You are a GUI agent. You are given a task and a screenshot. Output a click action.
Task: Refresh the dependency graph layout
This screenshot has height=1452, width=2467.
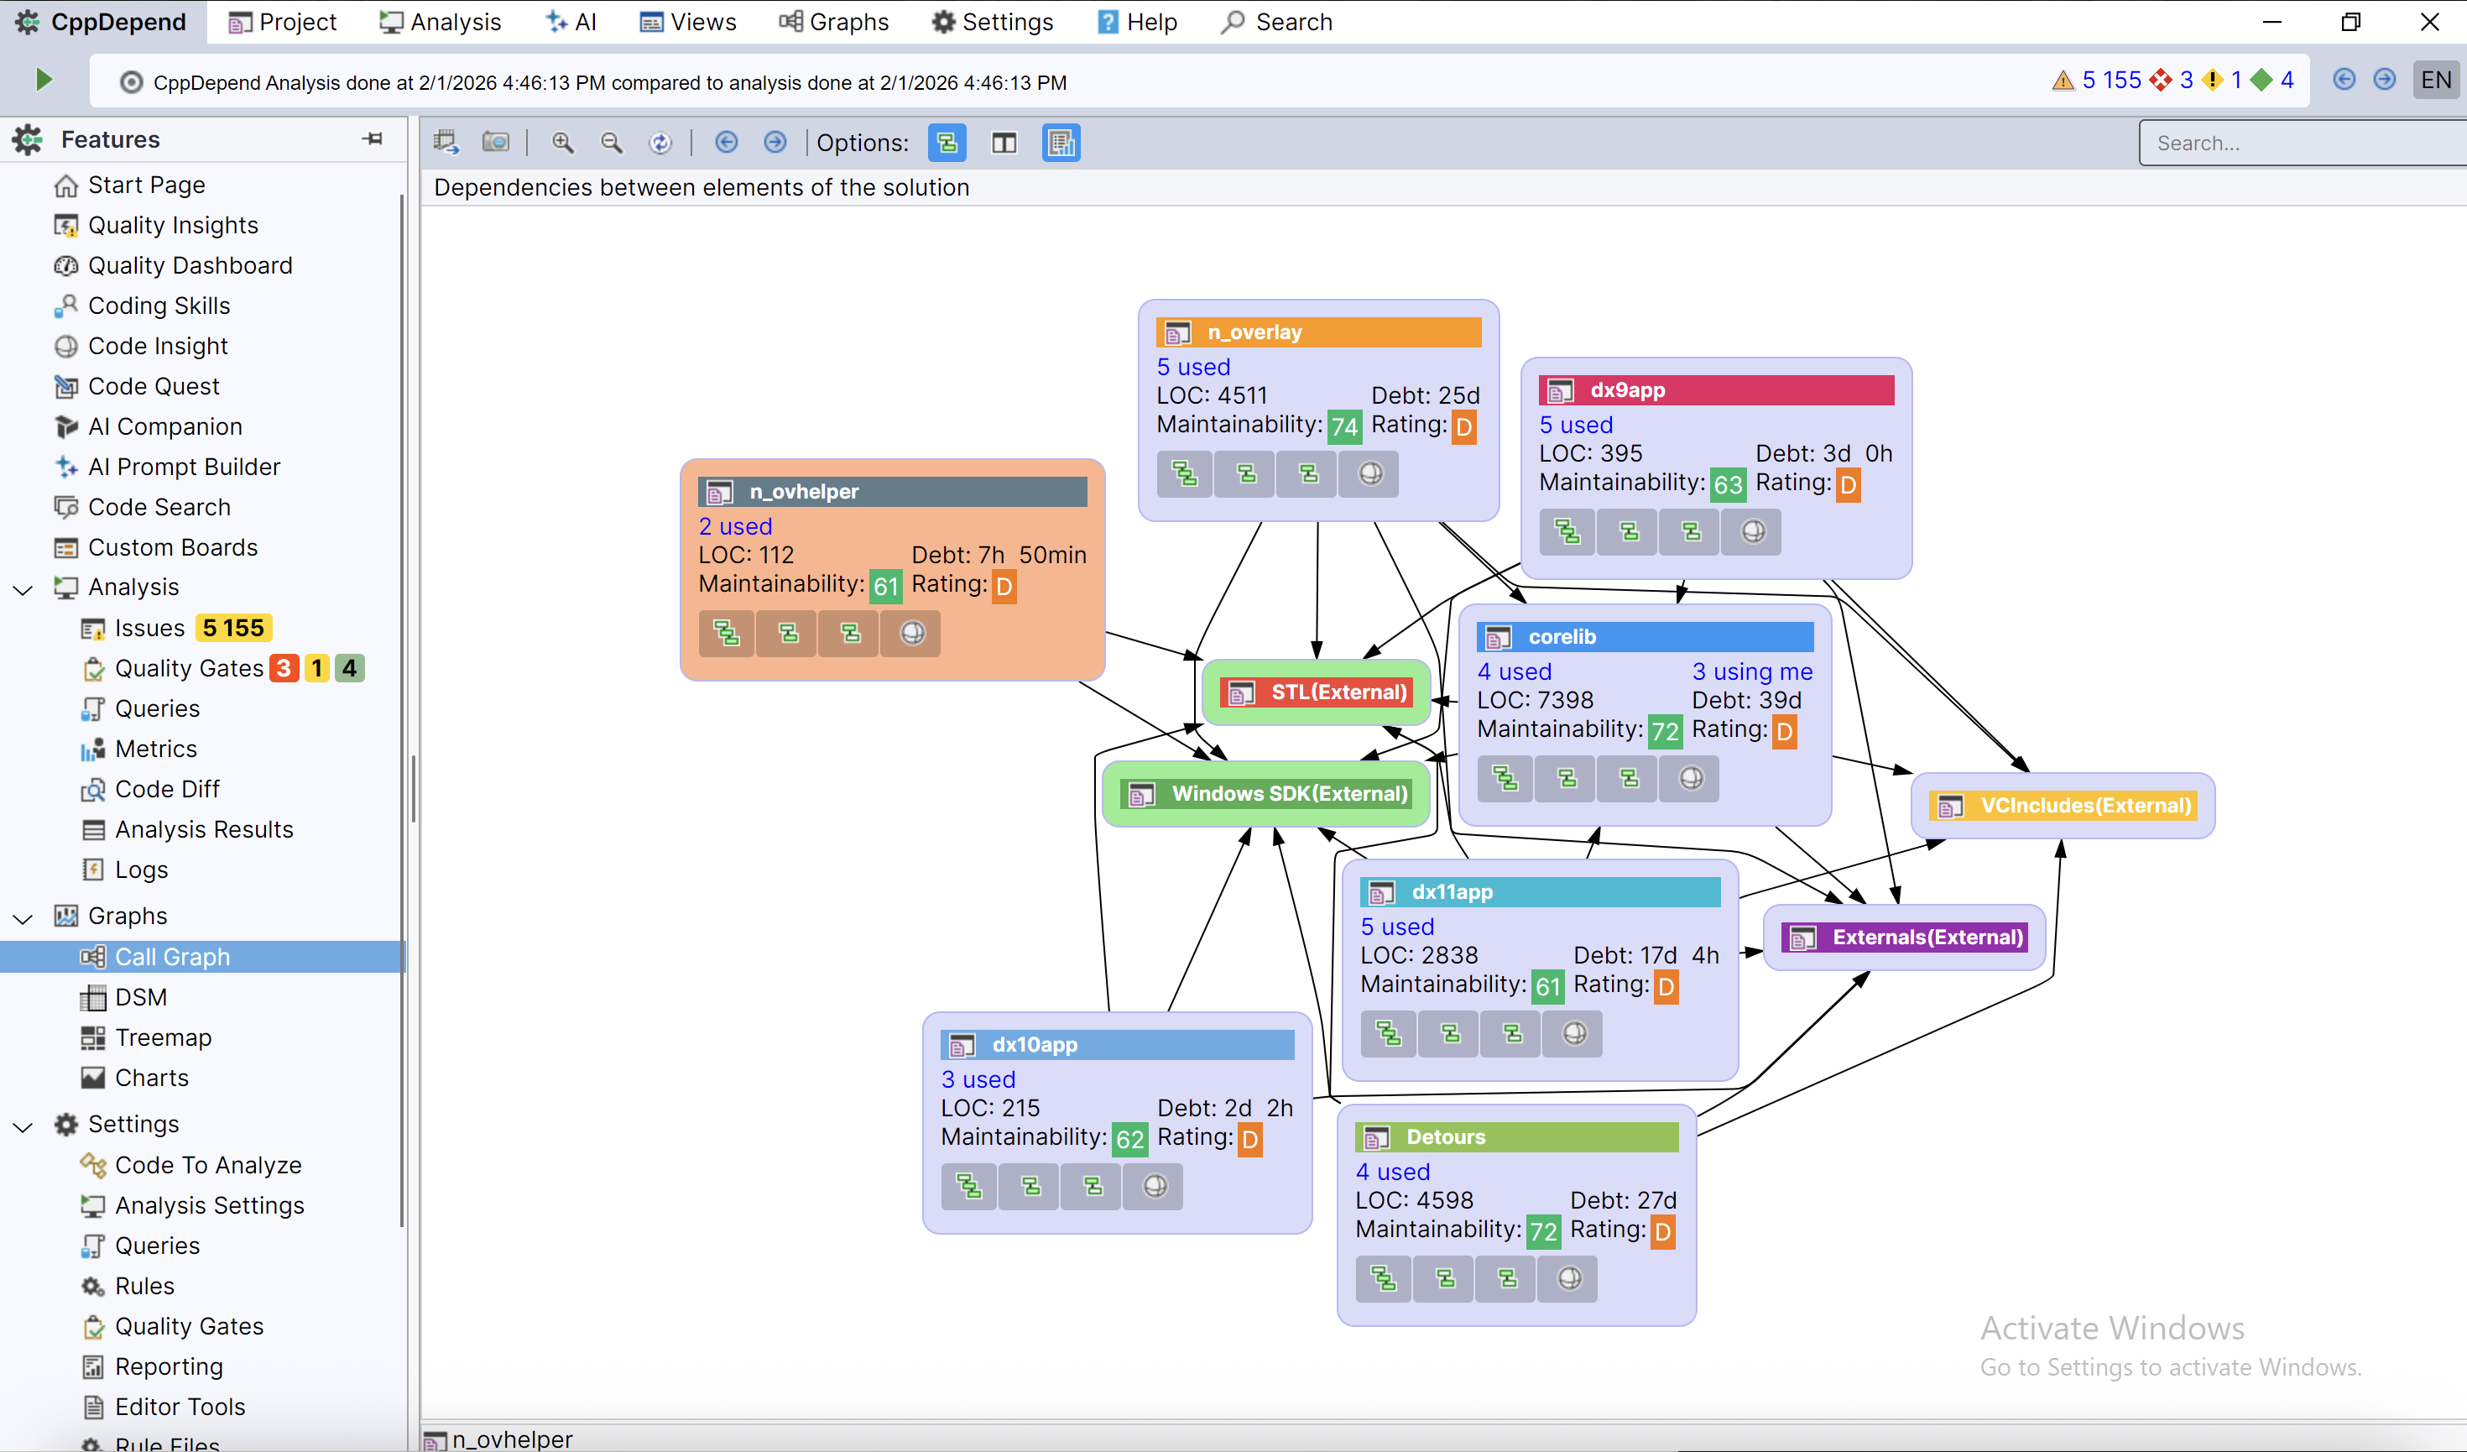662,142
